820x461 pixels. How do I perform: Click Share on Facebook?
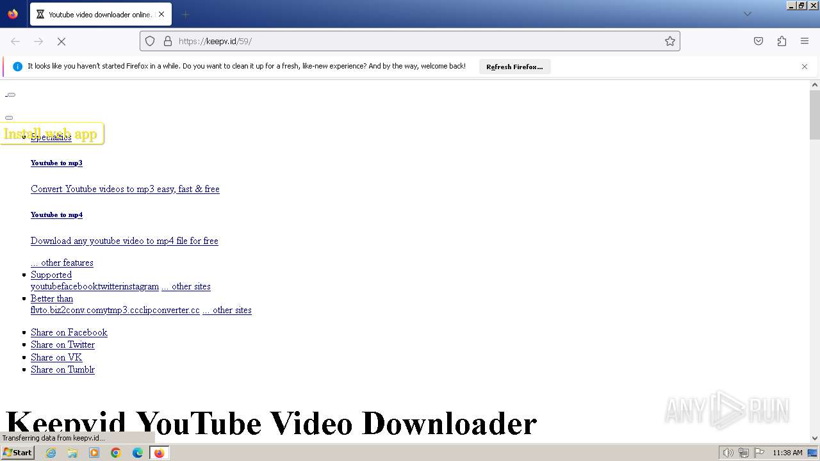point(69,332)
